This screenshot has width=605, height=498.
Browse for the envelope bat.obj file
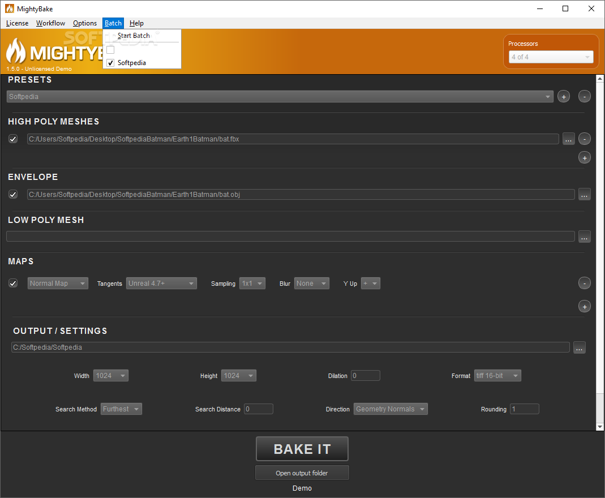point(584,195)
